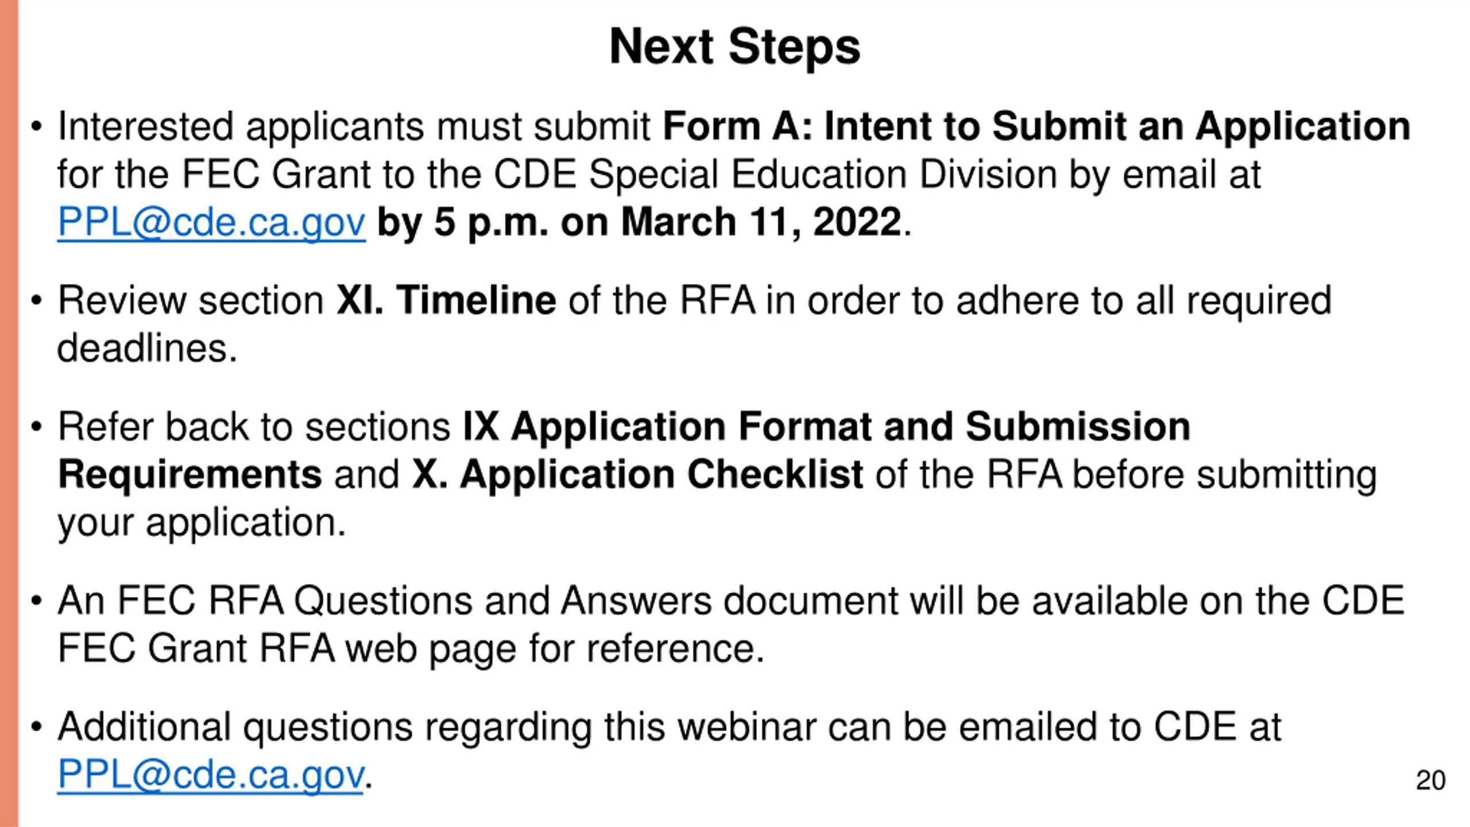This screenshot has width=1470, height=827.
Task: Click the Next Steps slide title
Action: click(734, 47)
